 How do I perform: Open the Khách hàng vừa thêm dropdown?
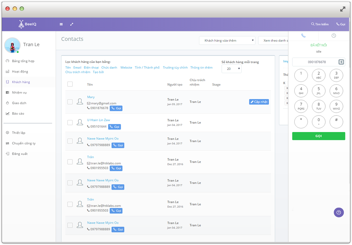[227, 40]
